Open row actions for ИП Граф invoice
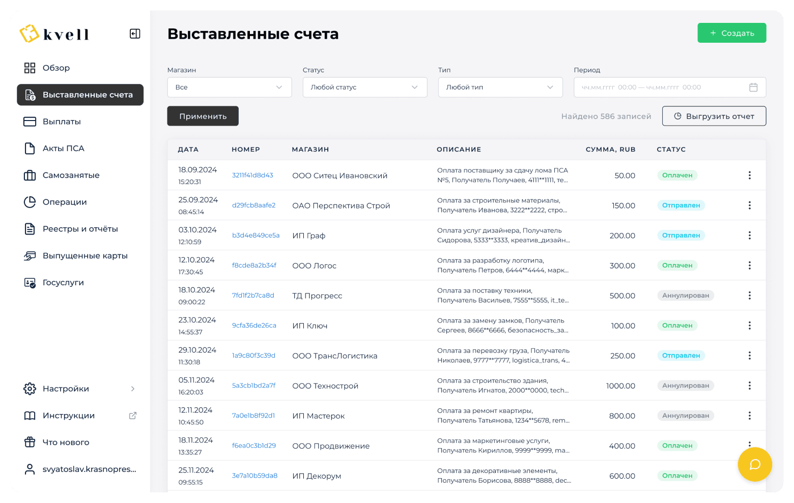 tap(749, 235)
